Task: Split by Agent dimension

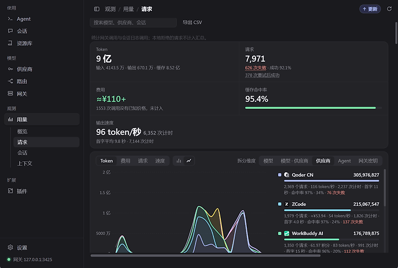Action: (x=344, y=161)
